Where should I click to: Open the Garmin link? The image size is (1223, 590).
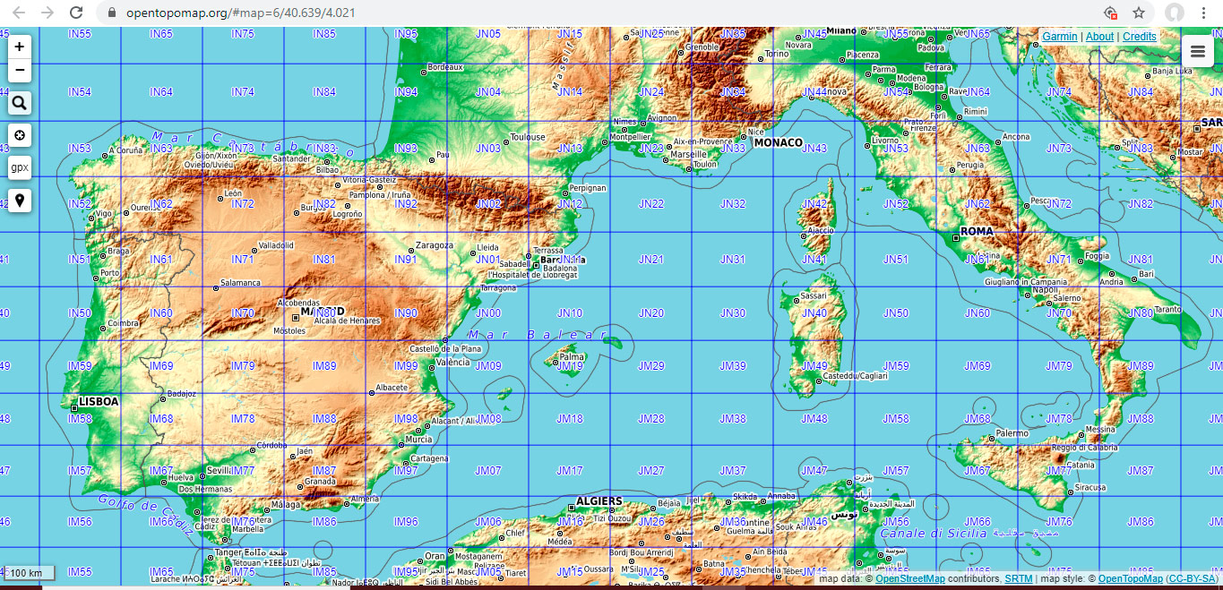[1060, 37]
